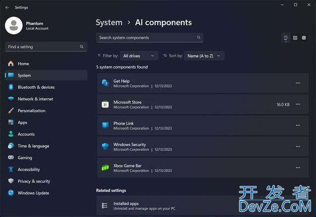This screenshot has width=316, height=217.
Task: Open more options for Windows Security
Action: point(298,146)
